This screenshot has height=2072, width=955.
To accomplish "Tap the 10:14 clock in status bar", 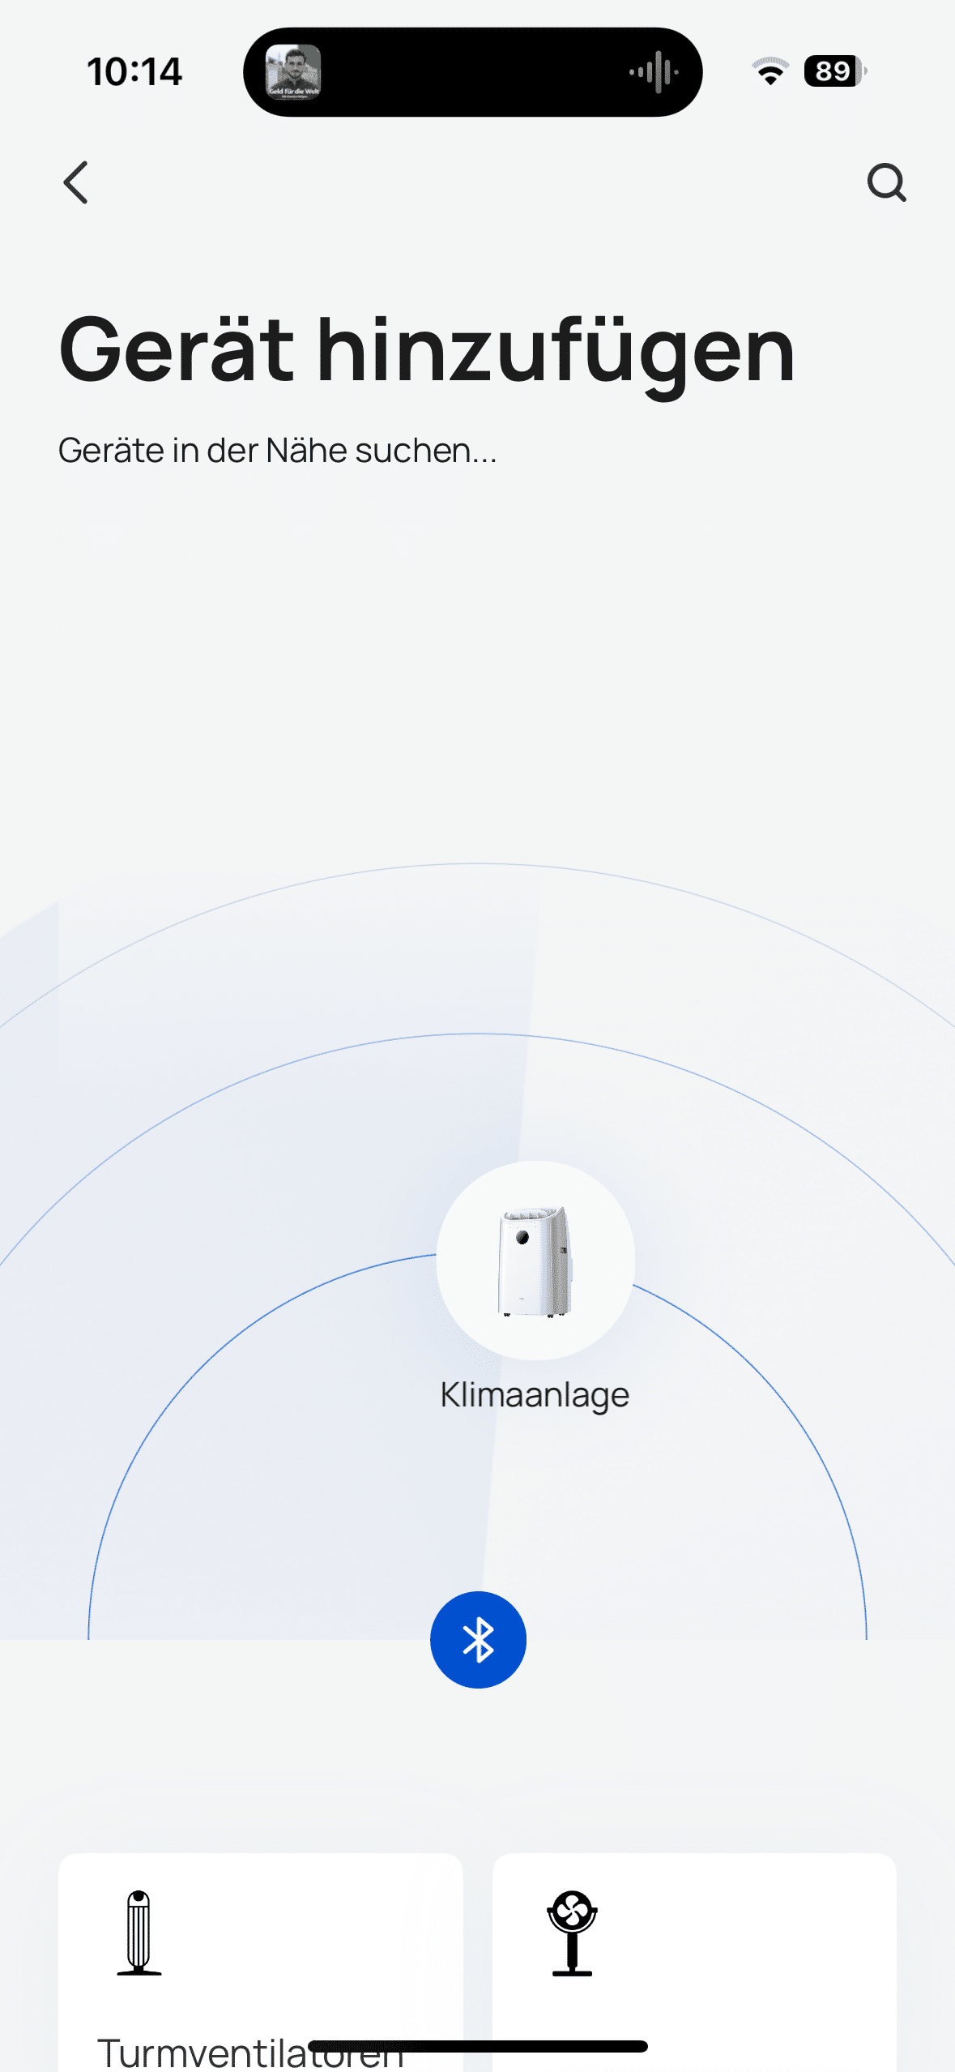I will coord(134,71).
